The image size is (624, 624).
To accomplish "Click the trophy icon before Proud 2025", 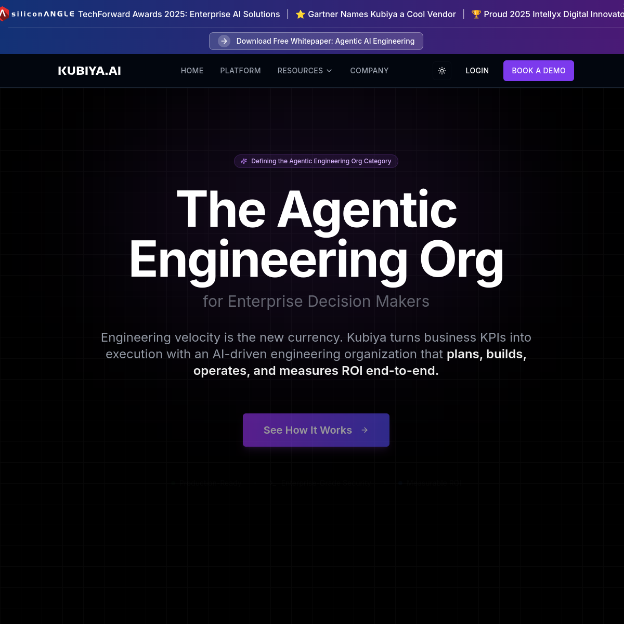I will click(x=476, y=15).
